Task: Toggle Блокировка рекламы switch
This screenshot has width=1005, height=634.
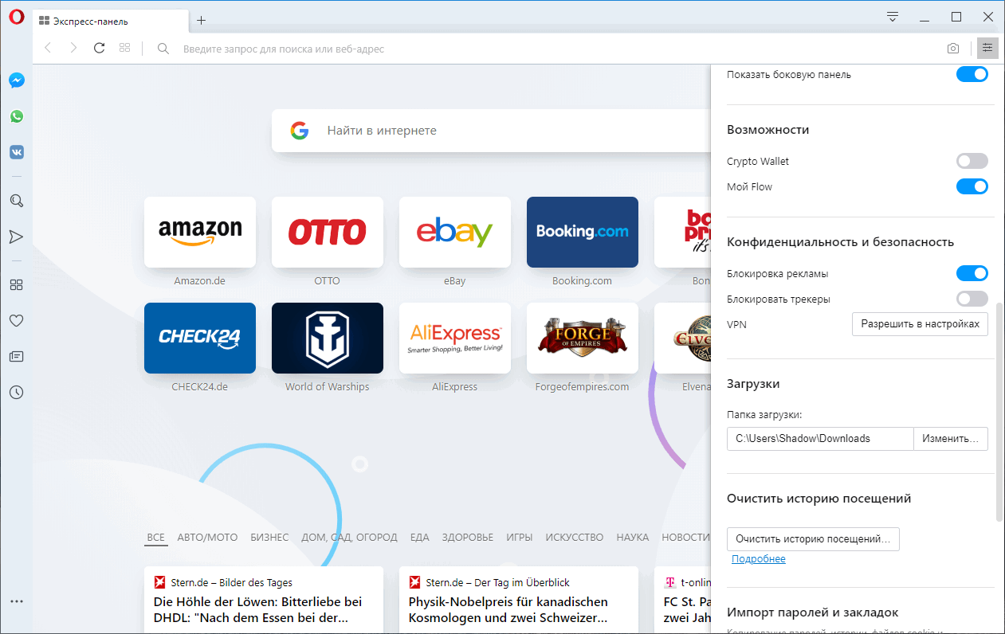Action: pos(972,273)
